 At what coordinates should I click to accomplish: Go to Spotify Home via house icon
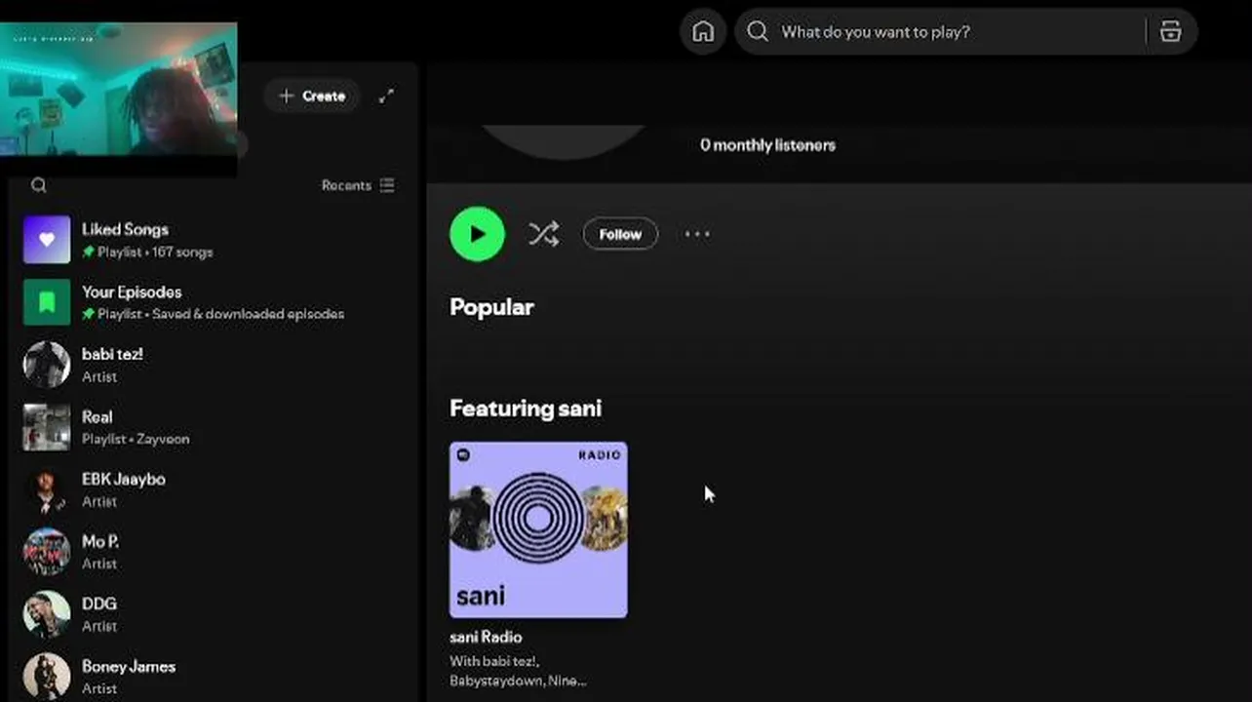[702, 32]
